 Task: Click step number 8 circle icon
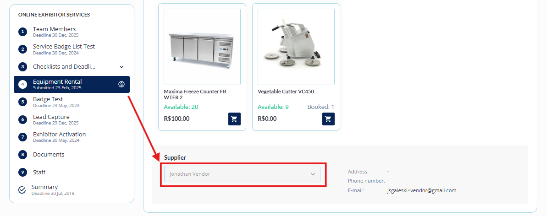[22, 155]
